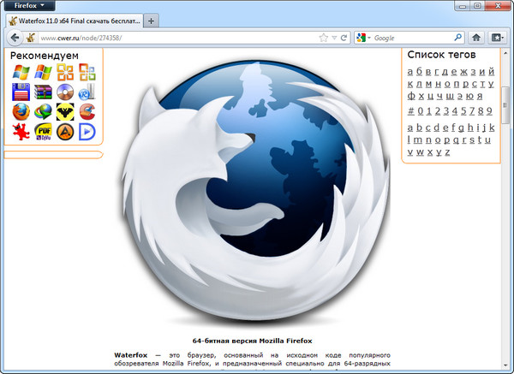Click the browser Home button
The width and height of the screenshot is (514, 374).
click(476, 38)
